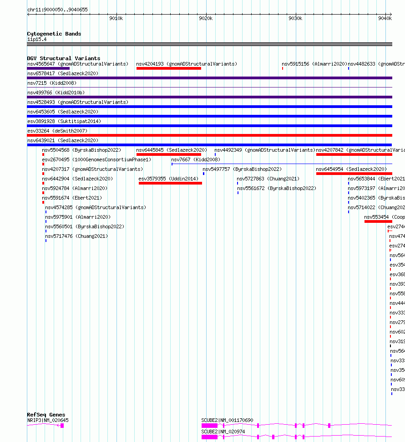Open variant nsv6454954 (Sedlazeck2020)
Screen dimensions: 405x442
[351, 170]
